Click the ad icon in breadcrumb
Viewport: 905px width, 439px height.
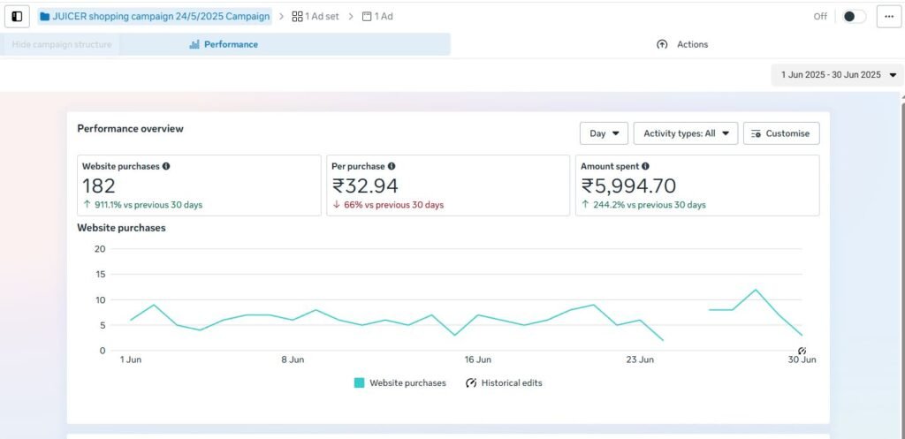tap(367, 17)
